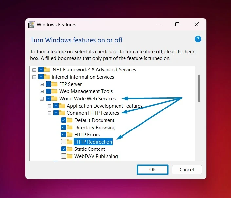Click the Static Content folder icon
231x198 pixels.
click(x=69, y=149)
